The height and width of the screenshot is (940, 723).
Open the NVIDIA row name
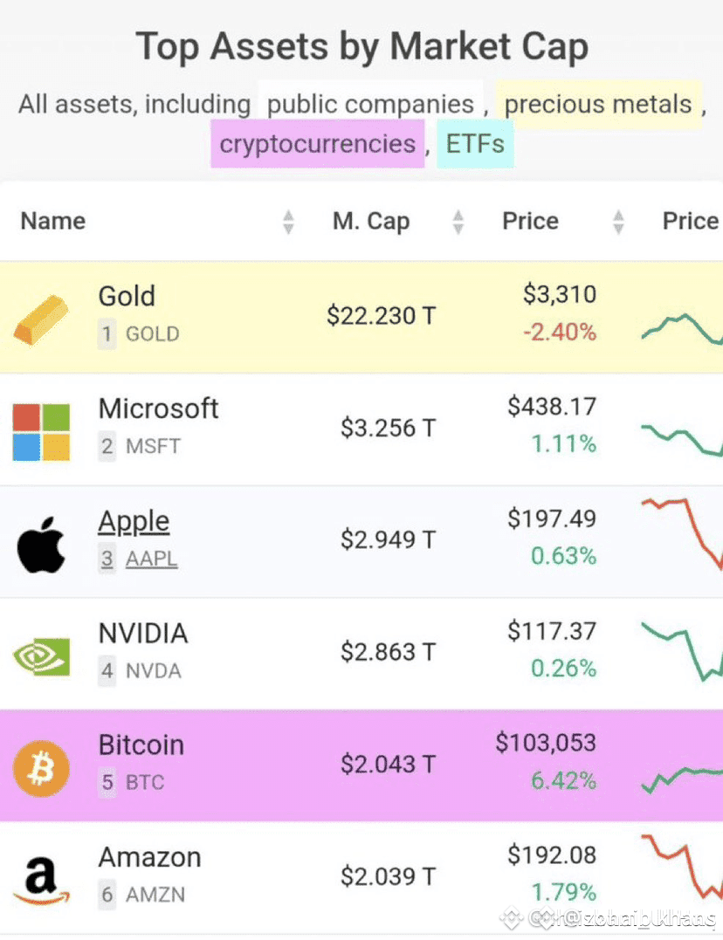[x=143, y=634]
